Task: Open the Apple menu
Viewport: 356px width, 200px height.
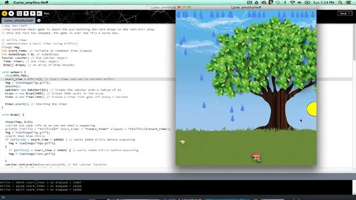Action: [x=7, y=2]
